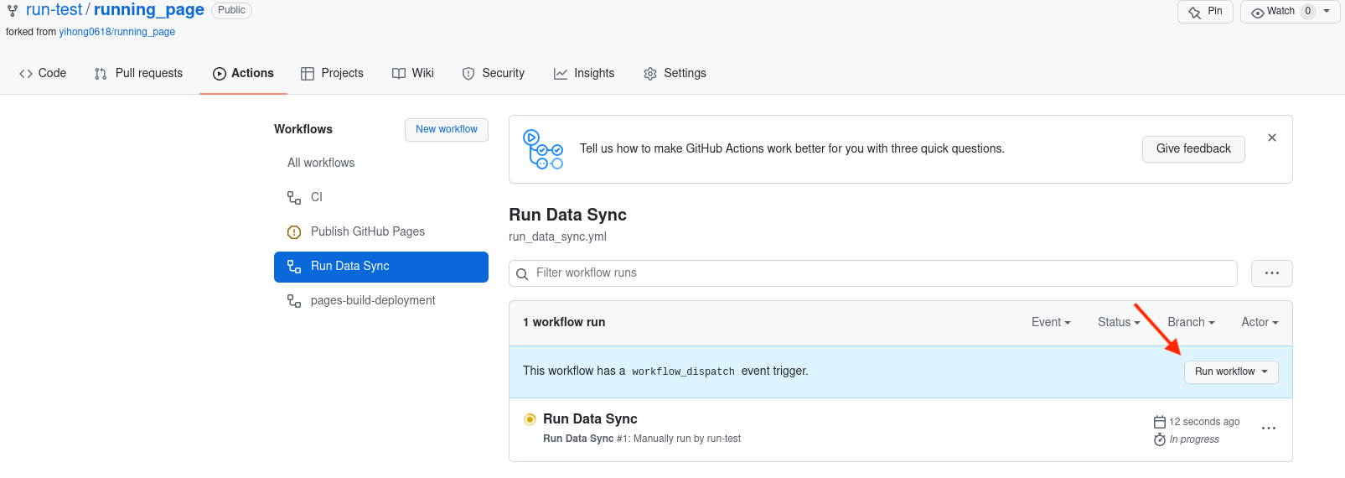Expand the Run workflow dropdown
Screen dimensions: 1345x478
tap(1230, 371)
